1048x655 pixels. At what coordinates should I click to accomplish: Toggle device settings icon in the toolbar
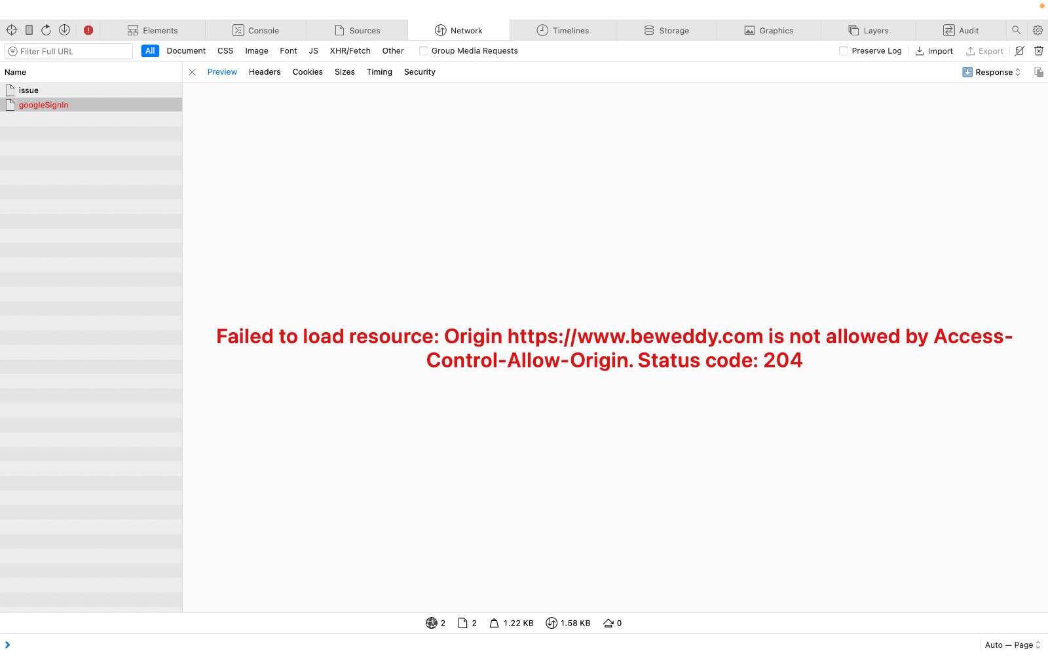(x=29, y=30)
